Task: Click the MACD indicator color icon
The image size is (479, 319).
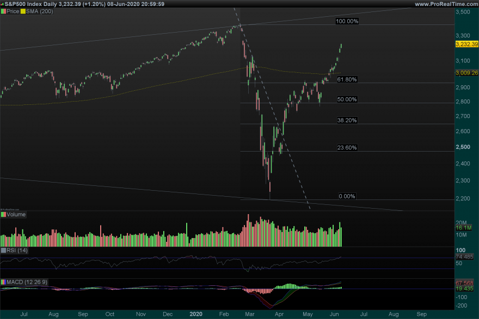Action: click(x=4, y=282)
